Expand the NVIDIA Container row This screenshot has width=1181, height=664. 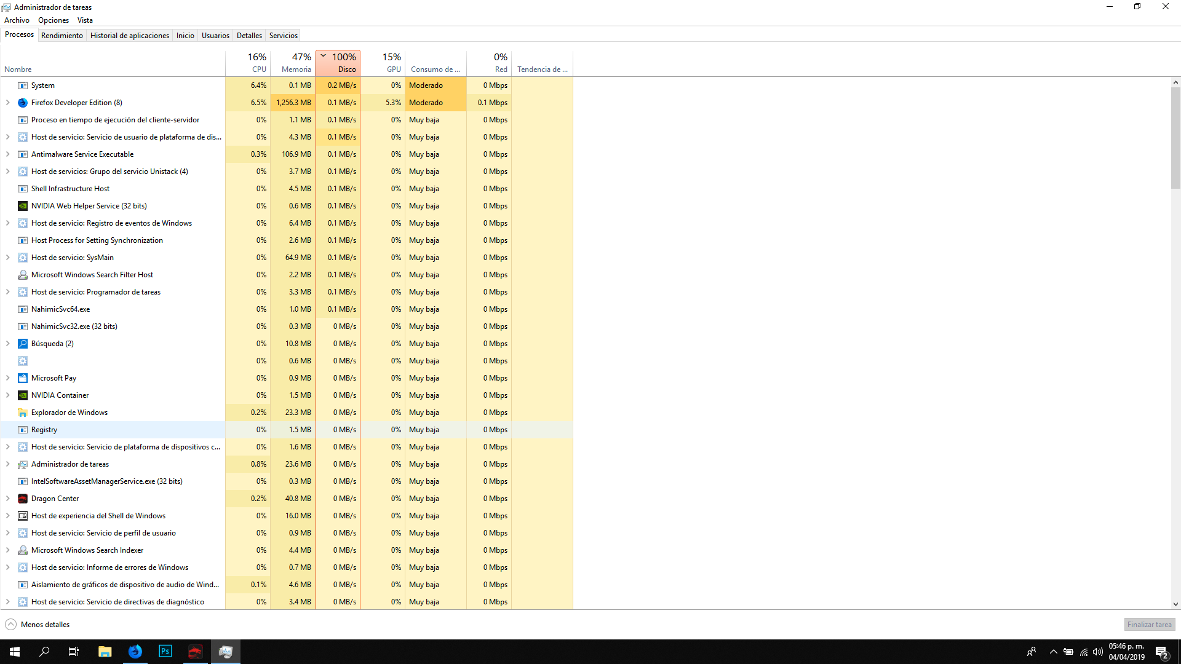point(7,395)
